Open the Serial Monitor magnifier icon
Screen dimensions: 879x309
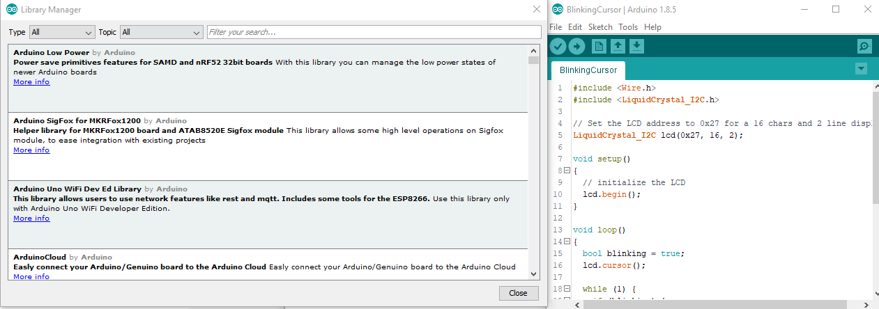click(864, 47)
